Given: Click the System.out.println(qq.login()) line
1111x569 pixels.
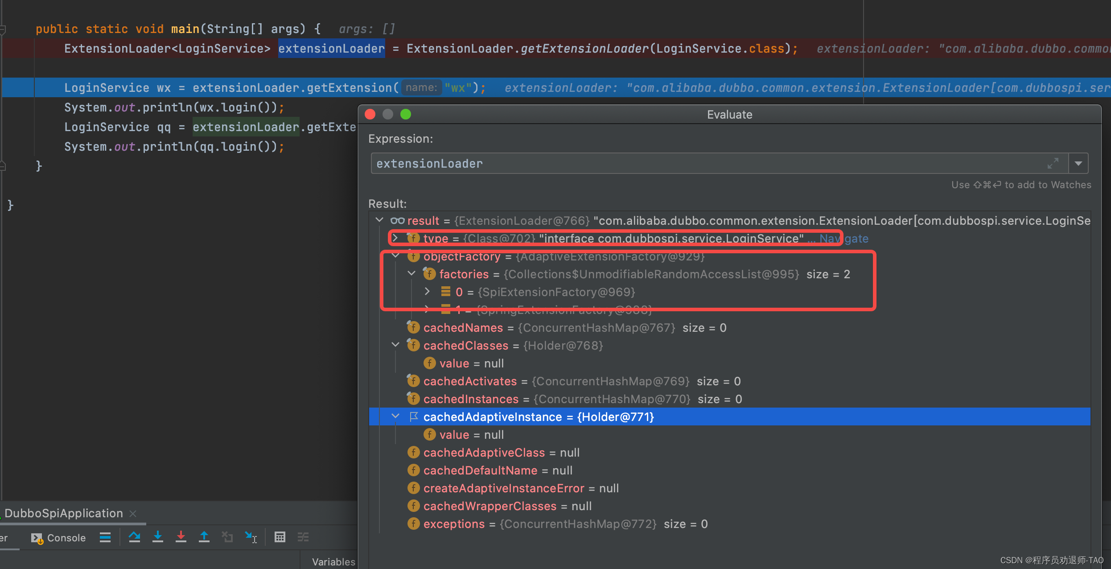Looking at the screenshot, I should click(174, 147).
